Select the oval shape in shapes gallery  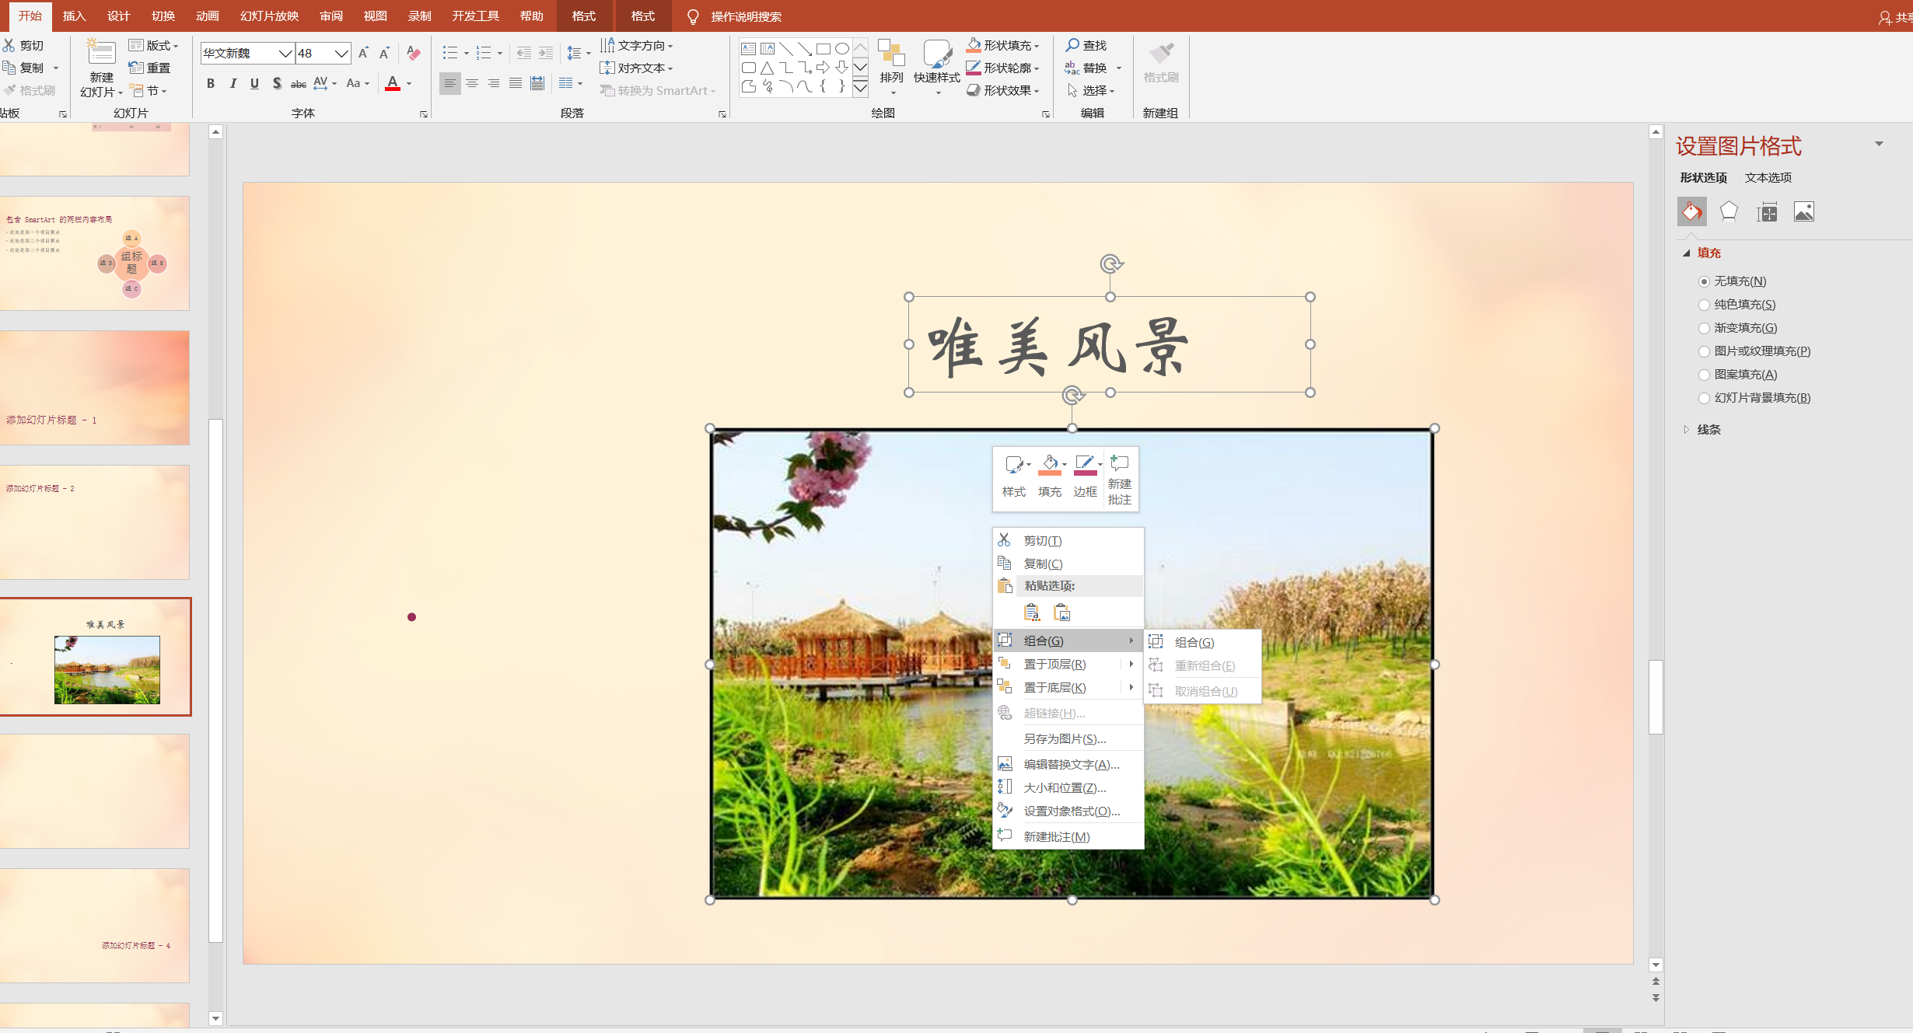click(x=841, y=48)
